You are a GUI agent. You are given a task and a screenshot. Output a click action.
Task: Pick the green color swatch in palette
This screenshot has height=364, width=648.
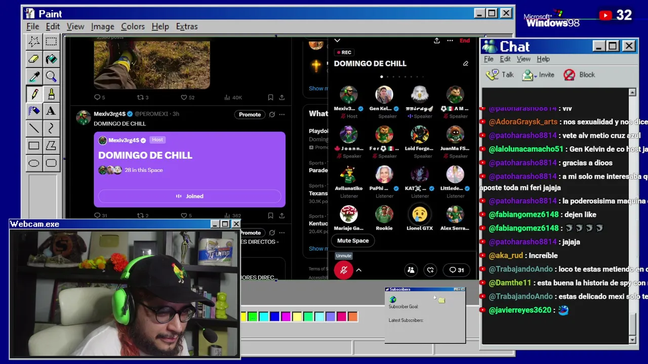click(252, 317)
